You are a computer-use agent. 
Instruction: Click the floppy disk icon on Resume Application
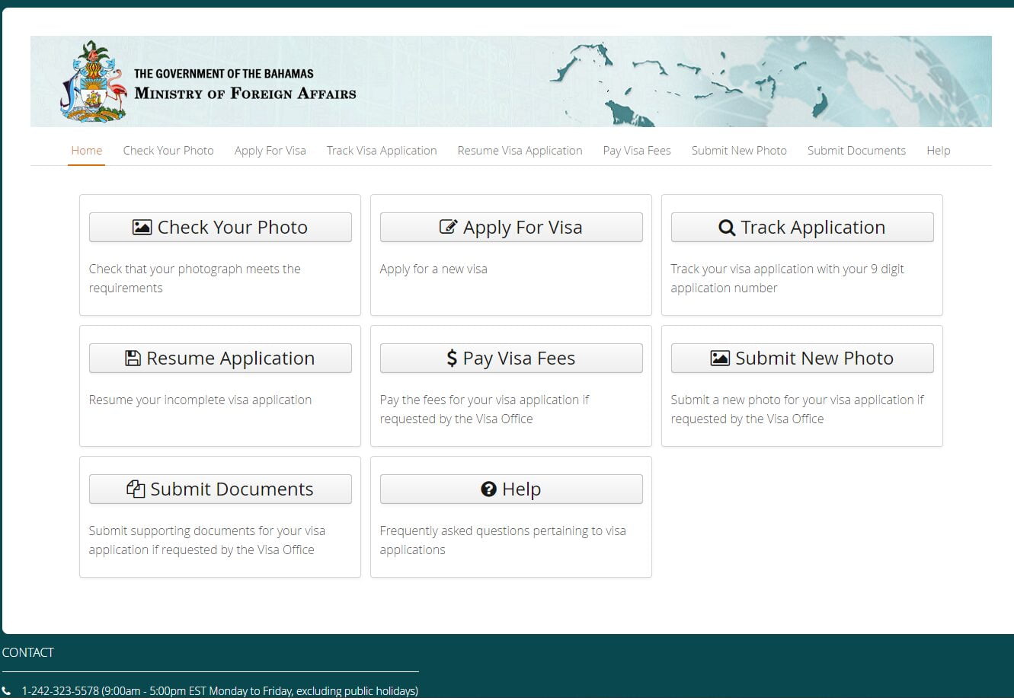[x=133, y=359]
